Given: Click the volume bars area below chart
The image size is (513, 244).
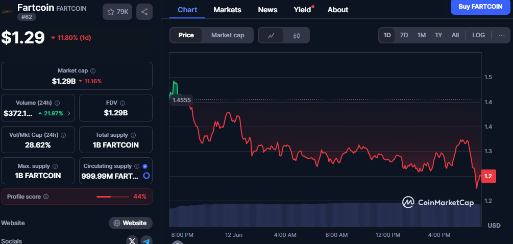Looking at the screenshot, I should coord(325,215).
